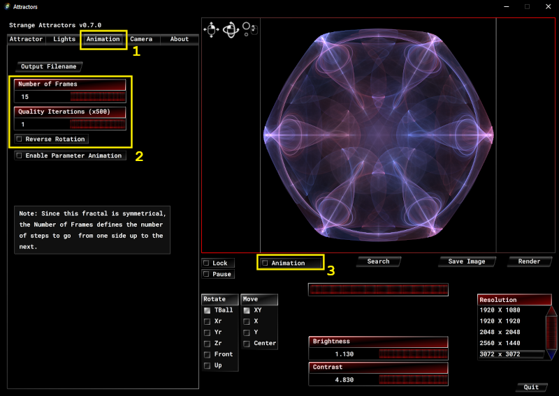Screen dimensions: 559x396
Task: Choose resolution 1920 X 1920
Action: (511, 321)
